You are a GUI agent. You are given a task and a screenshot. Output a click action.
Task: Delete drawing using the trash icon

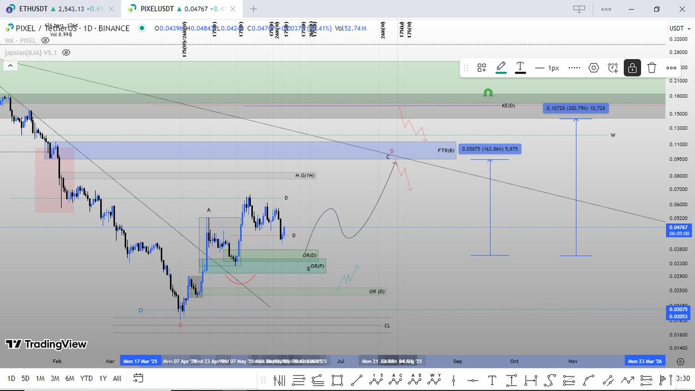652,68
